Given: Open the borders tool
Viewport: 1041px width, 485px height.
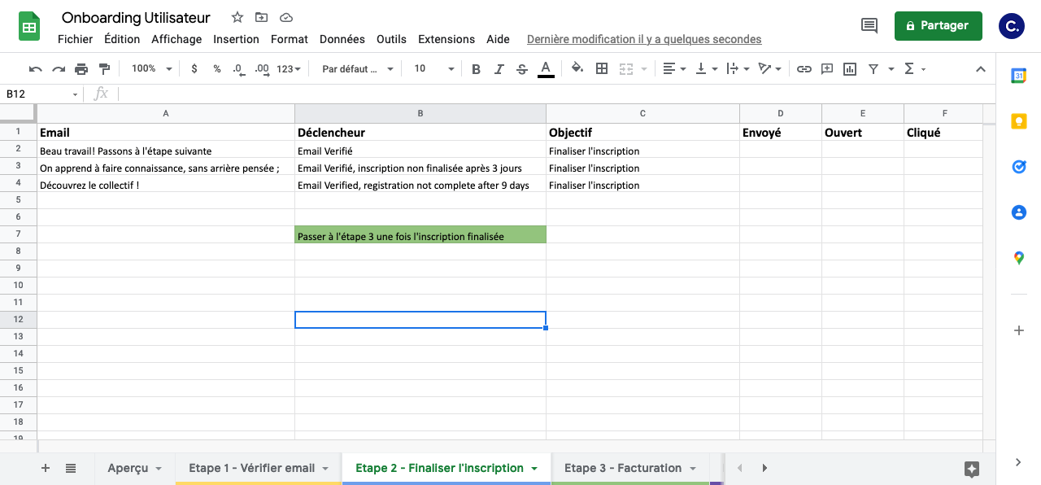Looking at the screenshot, I should 601,68.
